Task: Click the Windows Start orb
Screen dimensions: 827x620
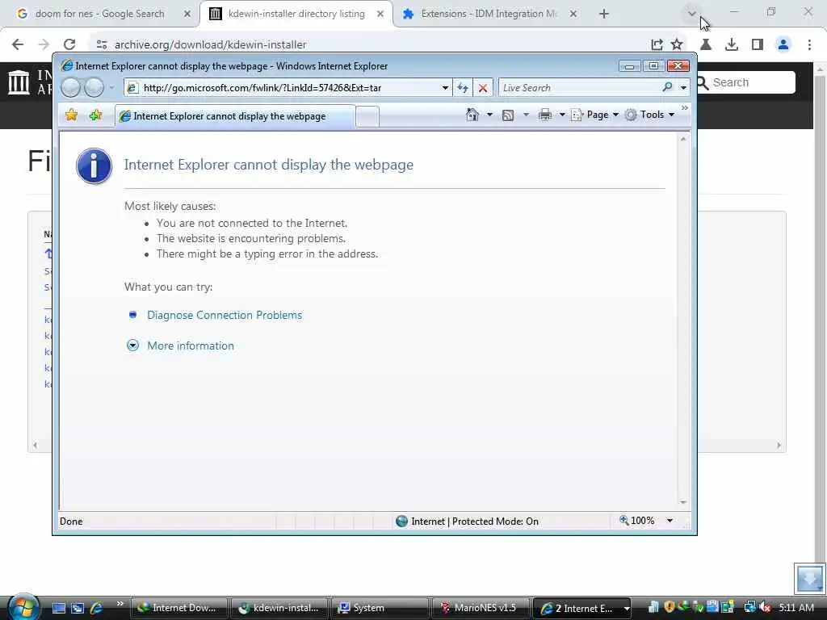Action: tap(23, 607)
